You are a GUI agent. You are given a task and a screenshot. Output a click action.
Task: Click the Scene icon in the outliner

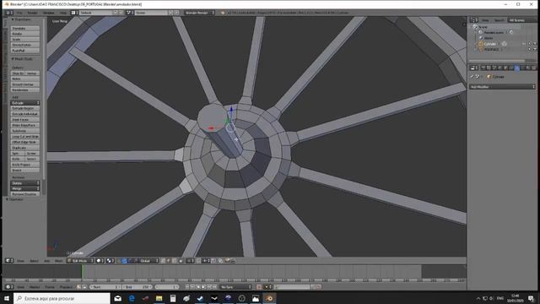(x=475, y=27)
